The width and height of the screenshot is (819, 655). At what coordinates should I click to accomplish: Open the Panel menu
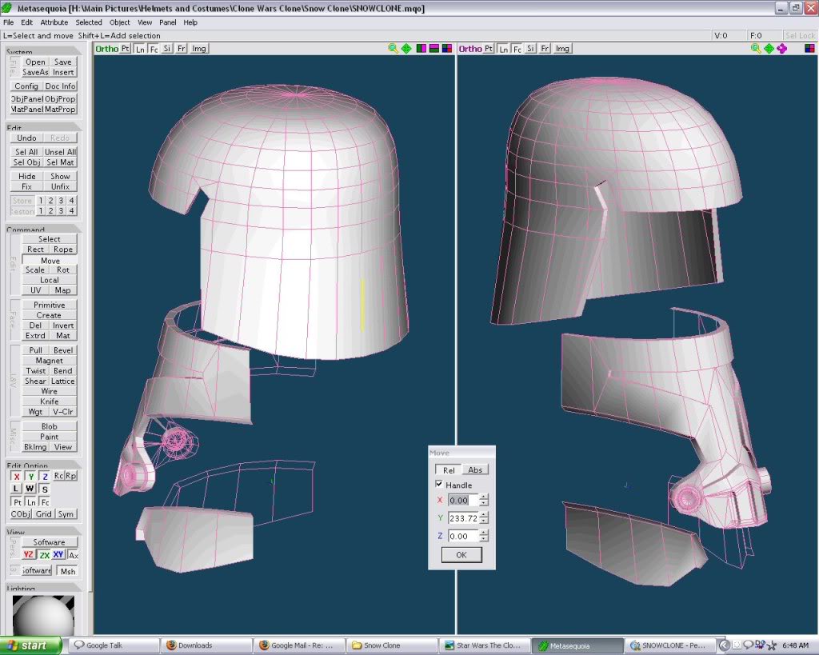(x=168, y=22)
